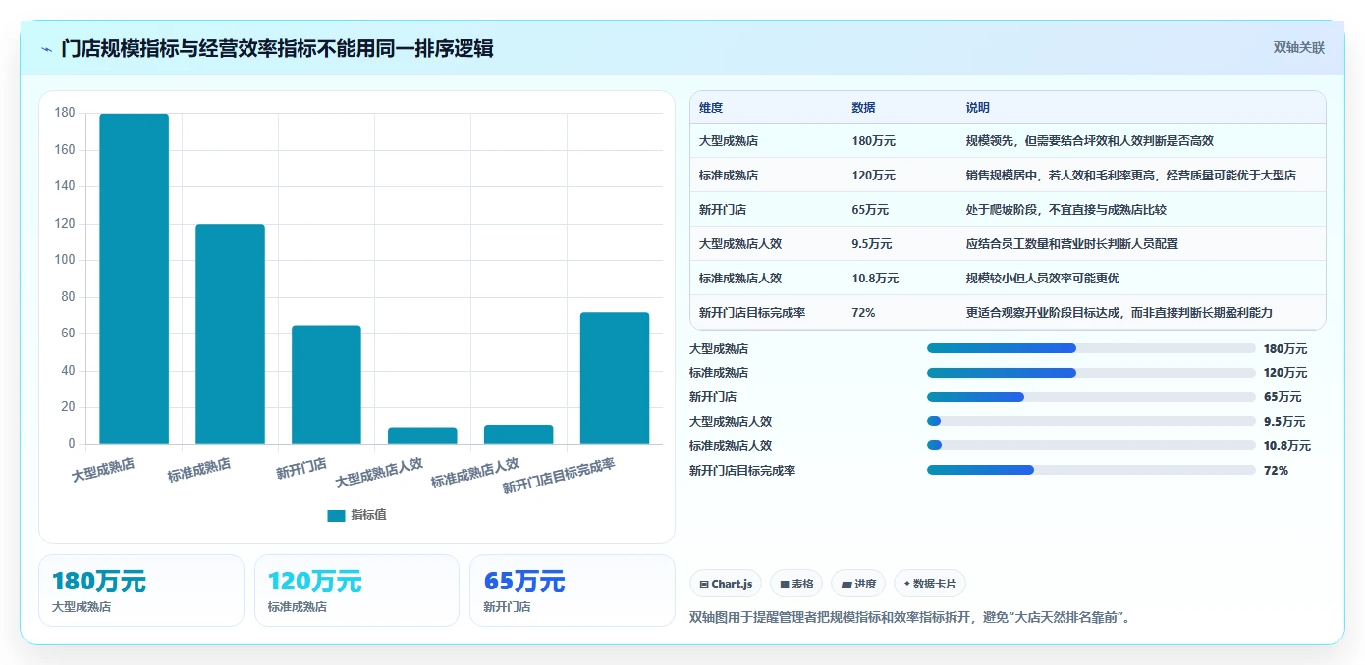Viewport: 1365px width, 665px height.
Task: Click the description 规模较小但人员效率可能更优
Action: [1043, 279]
